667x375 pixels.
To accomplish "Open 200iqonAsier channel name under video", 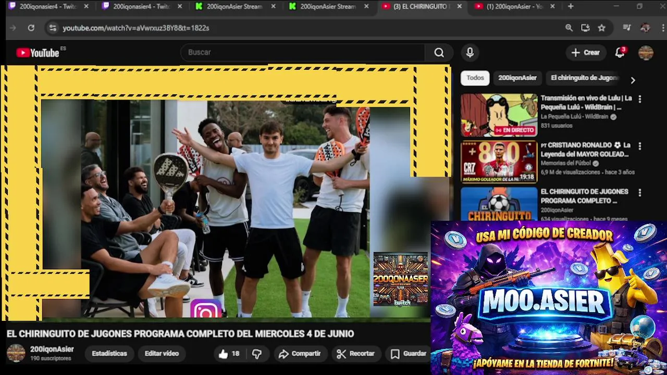I will tap(52, 349).
